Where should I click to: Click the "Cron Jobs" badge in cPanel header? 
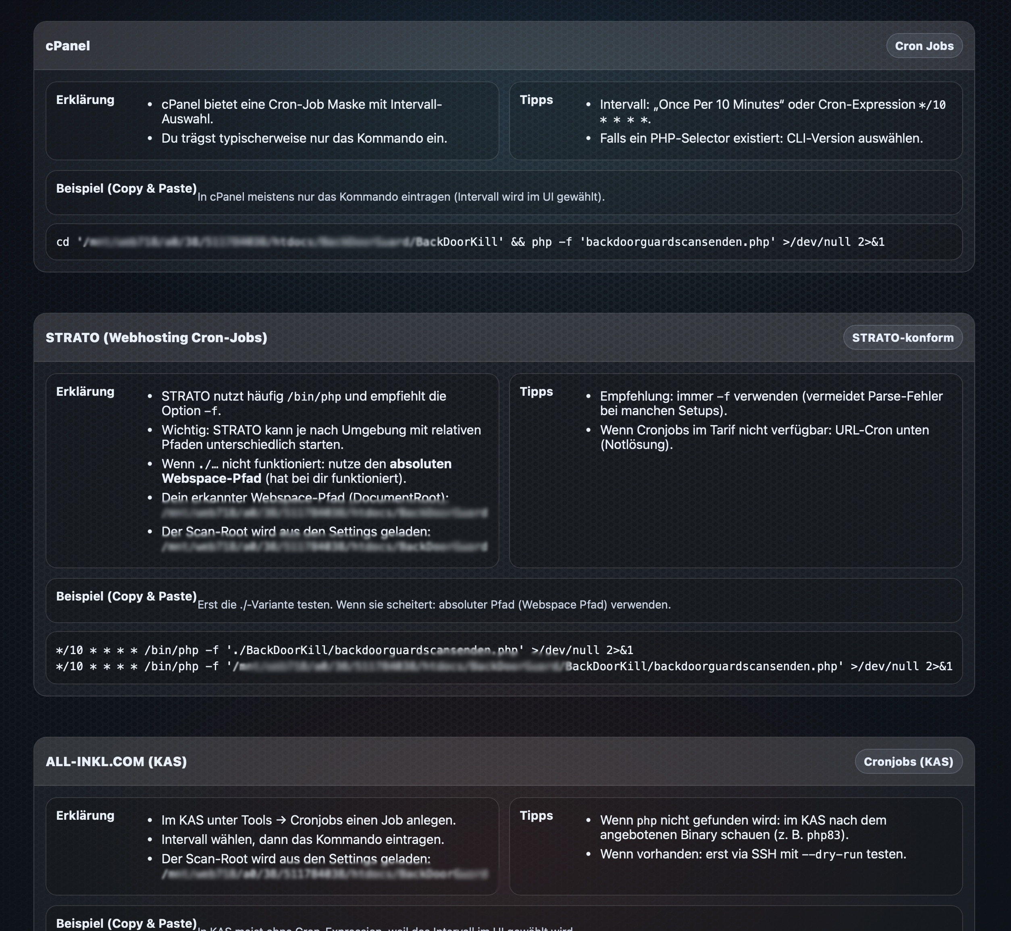click(x=924, y=46)
